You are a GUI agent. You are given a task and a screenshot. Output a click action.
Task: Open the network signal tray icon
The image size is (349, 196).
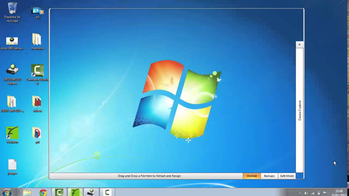[312, 193]
